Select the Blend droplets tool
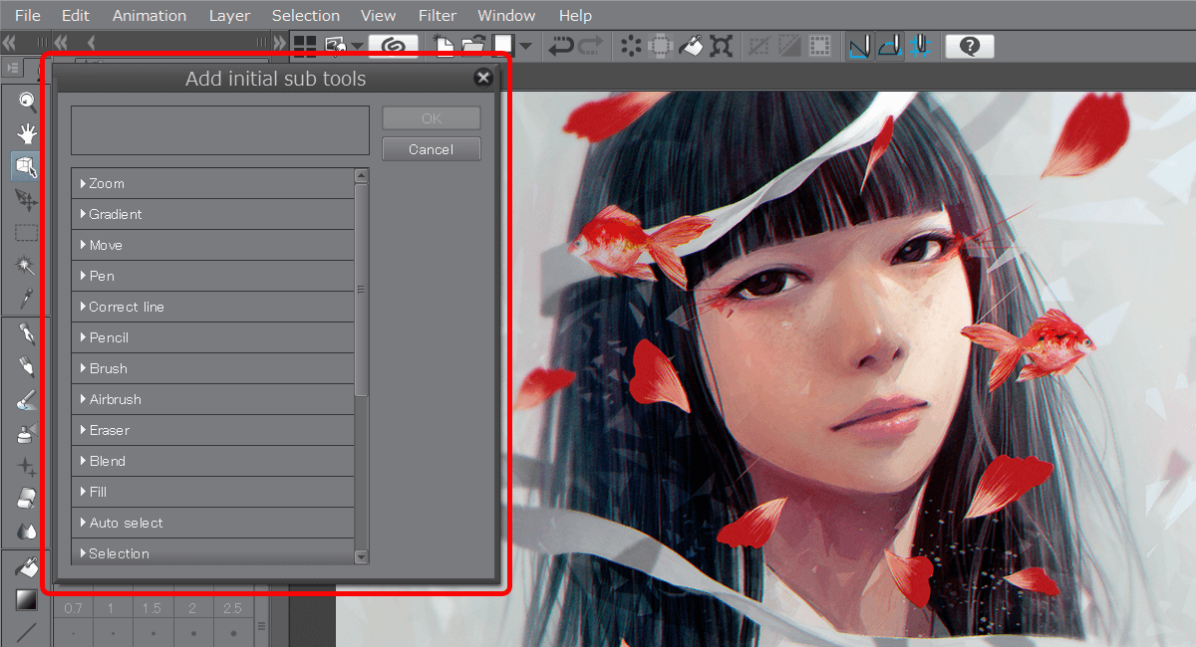 [x=27, y=531]
